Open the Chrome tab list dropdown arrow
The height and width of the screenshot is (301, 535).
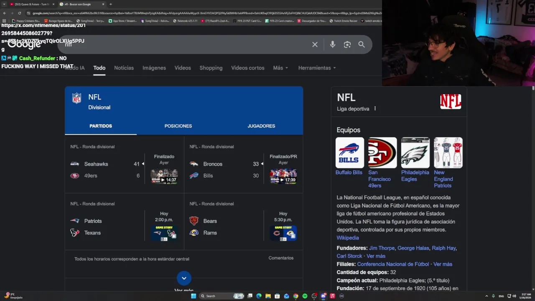pos(4,4)
